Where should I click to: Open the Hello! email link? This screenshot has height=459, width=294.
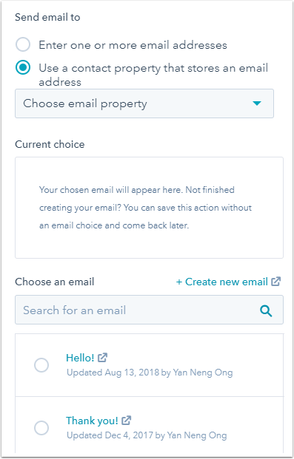(80, 358)
